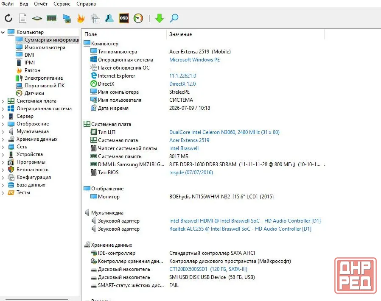This screenshot has width=381, height=301.
Task: Expand the Сеть tree node
Action: click(x=3, y=147)
